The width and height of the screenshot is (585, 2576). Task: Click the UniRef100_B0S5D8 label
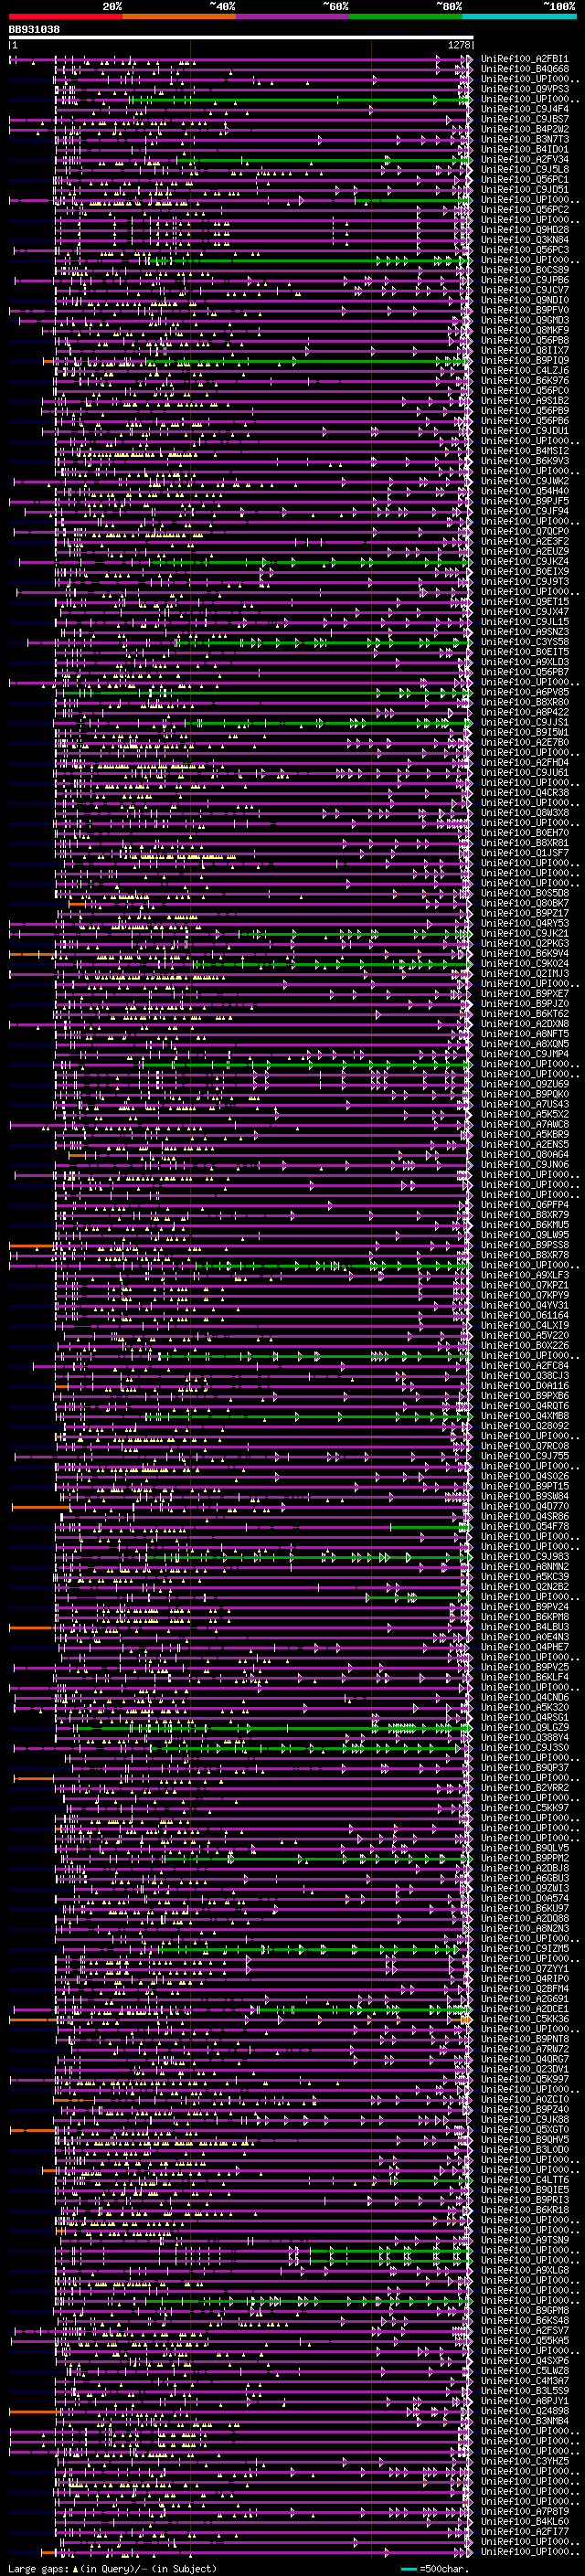coord(525,894)
